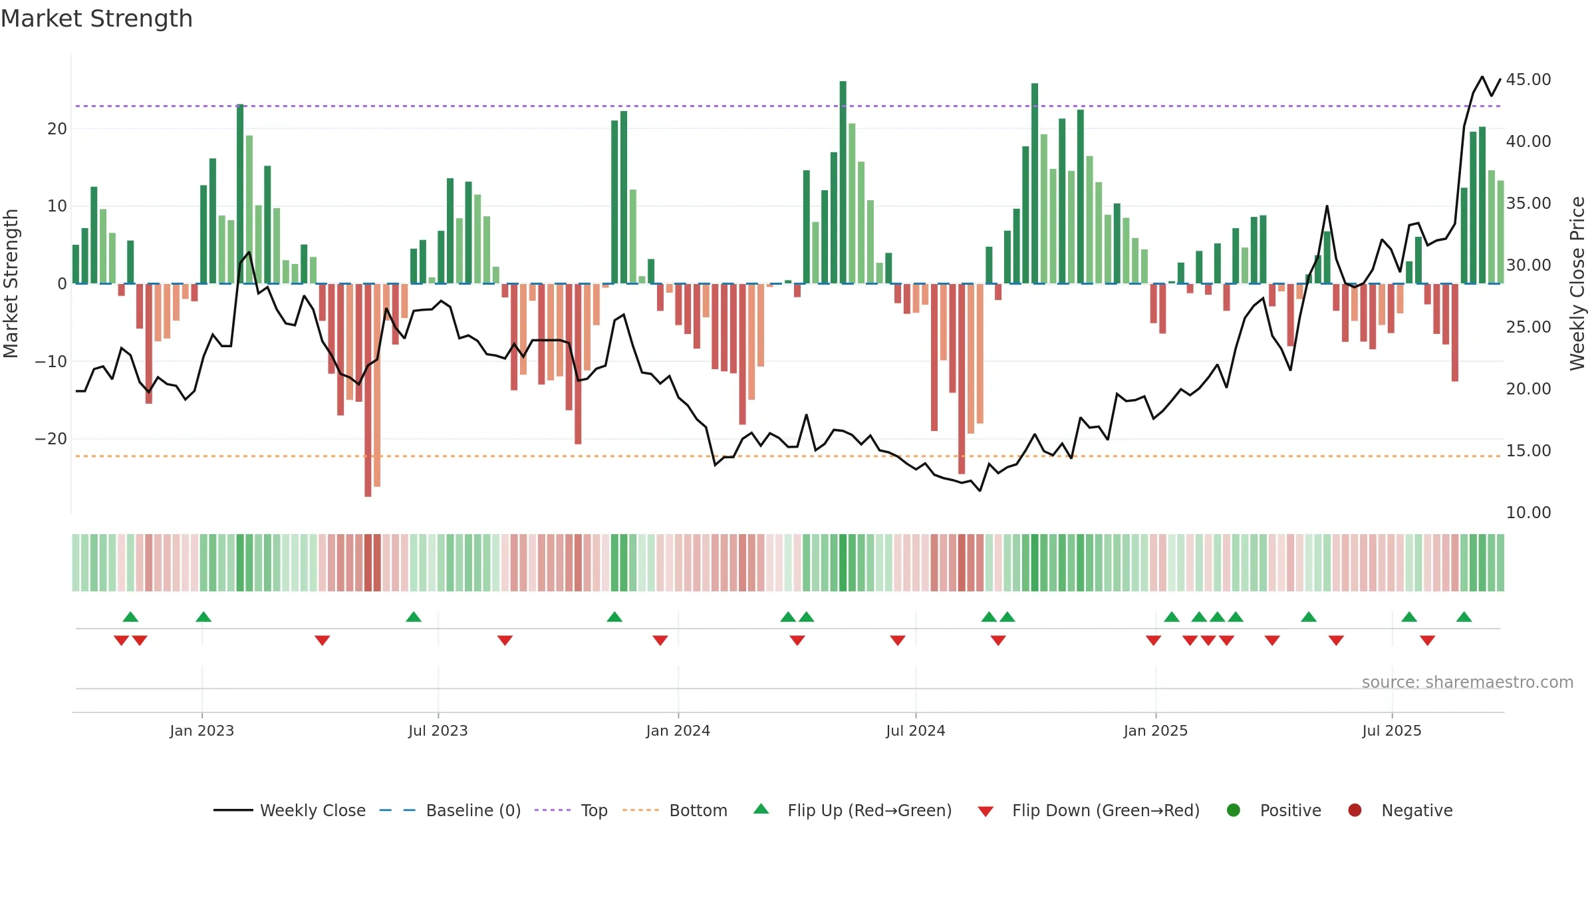
Task: Click the chart title Market Strength
Action: [96, 19]
